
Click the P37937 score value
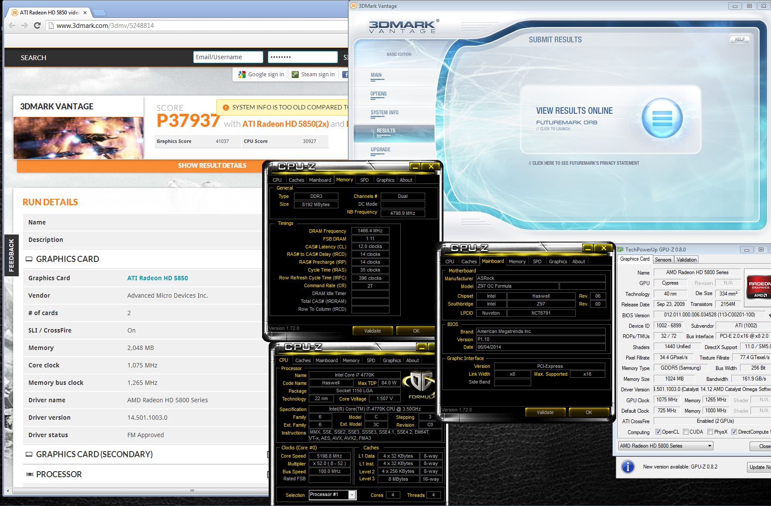pos(188,121)
